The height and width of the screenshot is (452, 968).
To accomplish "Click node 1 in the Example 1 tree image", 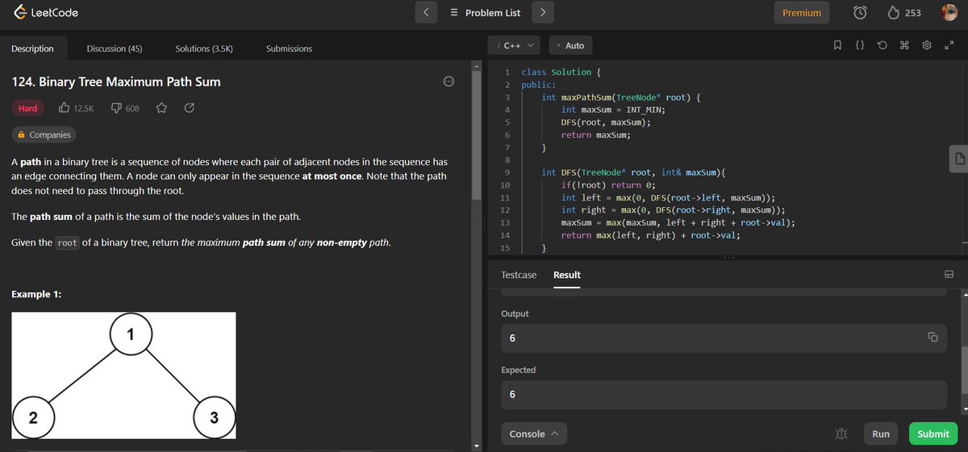I will [130, 334].
